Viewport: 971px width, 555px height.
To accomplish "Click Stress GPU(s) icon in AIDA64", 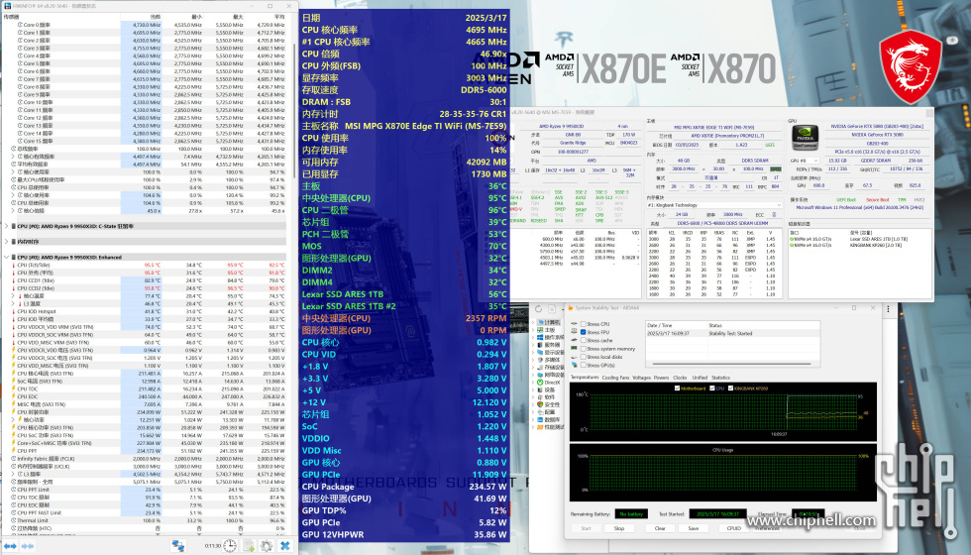I will [x=574, y=365].
